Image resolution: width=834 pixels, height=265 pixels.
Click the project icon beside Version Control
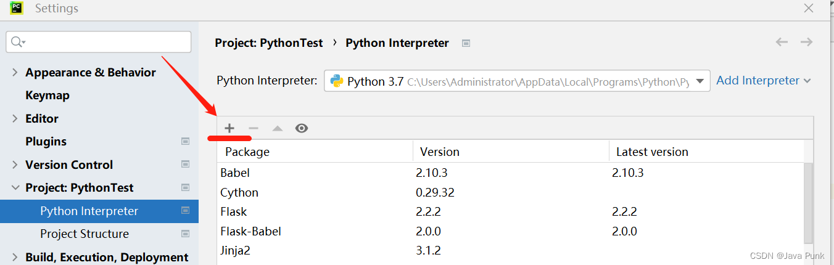185,165
